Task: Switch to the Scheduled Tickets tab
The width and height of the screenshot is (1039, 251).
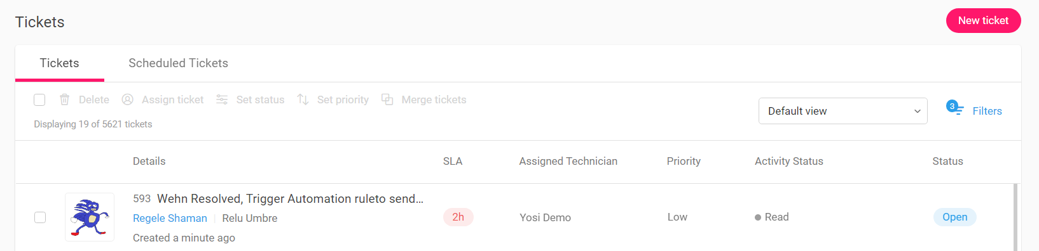Action: pyautogui.click(x=178, y=63)
